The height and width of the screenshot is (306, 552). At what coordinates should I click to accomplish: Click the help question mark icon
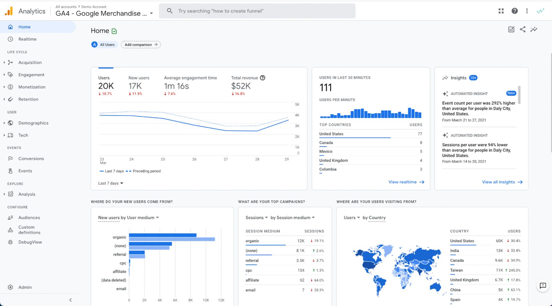click(515, 11)
